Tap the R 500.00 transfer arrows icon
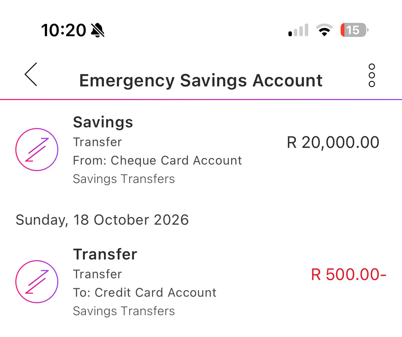402x337 pixels. click(37, 282)
